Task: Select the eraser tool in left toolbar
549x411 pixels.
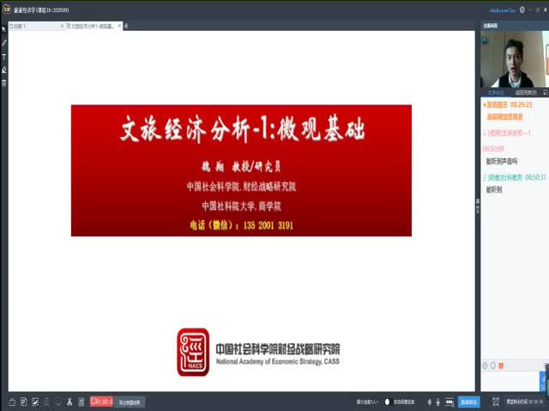Action: pyautogui.click(x=3, y=70)
